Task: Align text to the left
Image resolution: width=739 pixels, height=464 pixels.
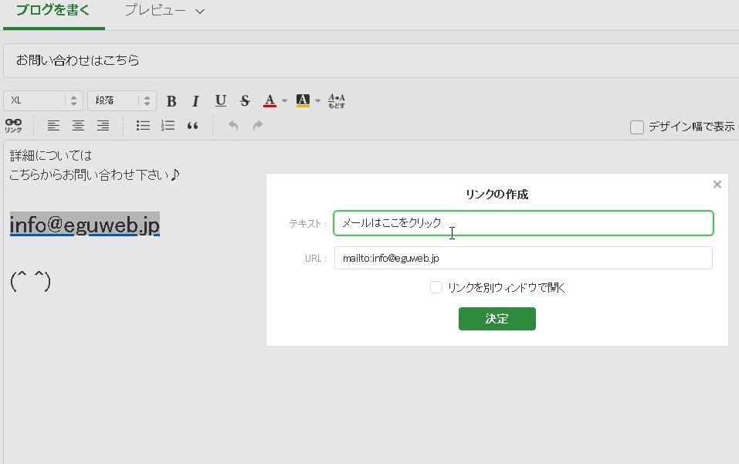Action: point(53,126)
